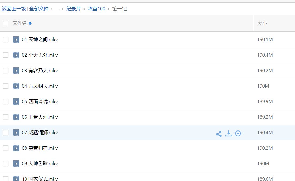Check the select-all checkbox in the header row
This screenshot has height=181, width=295.
(5, 23)
